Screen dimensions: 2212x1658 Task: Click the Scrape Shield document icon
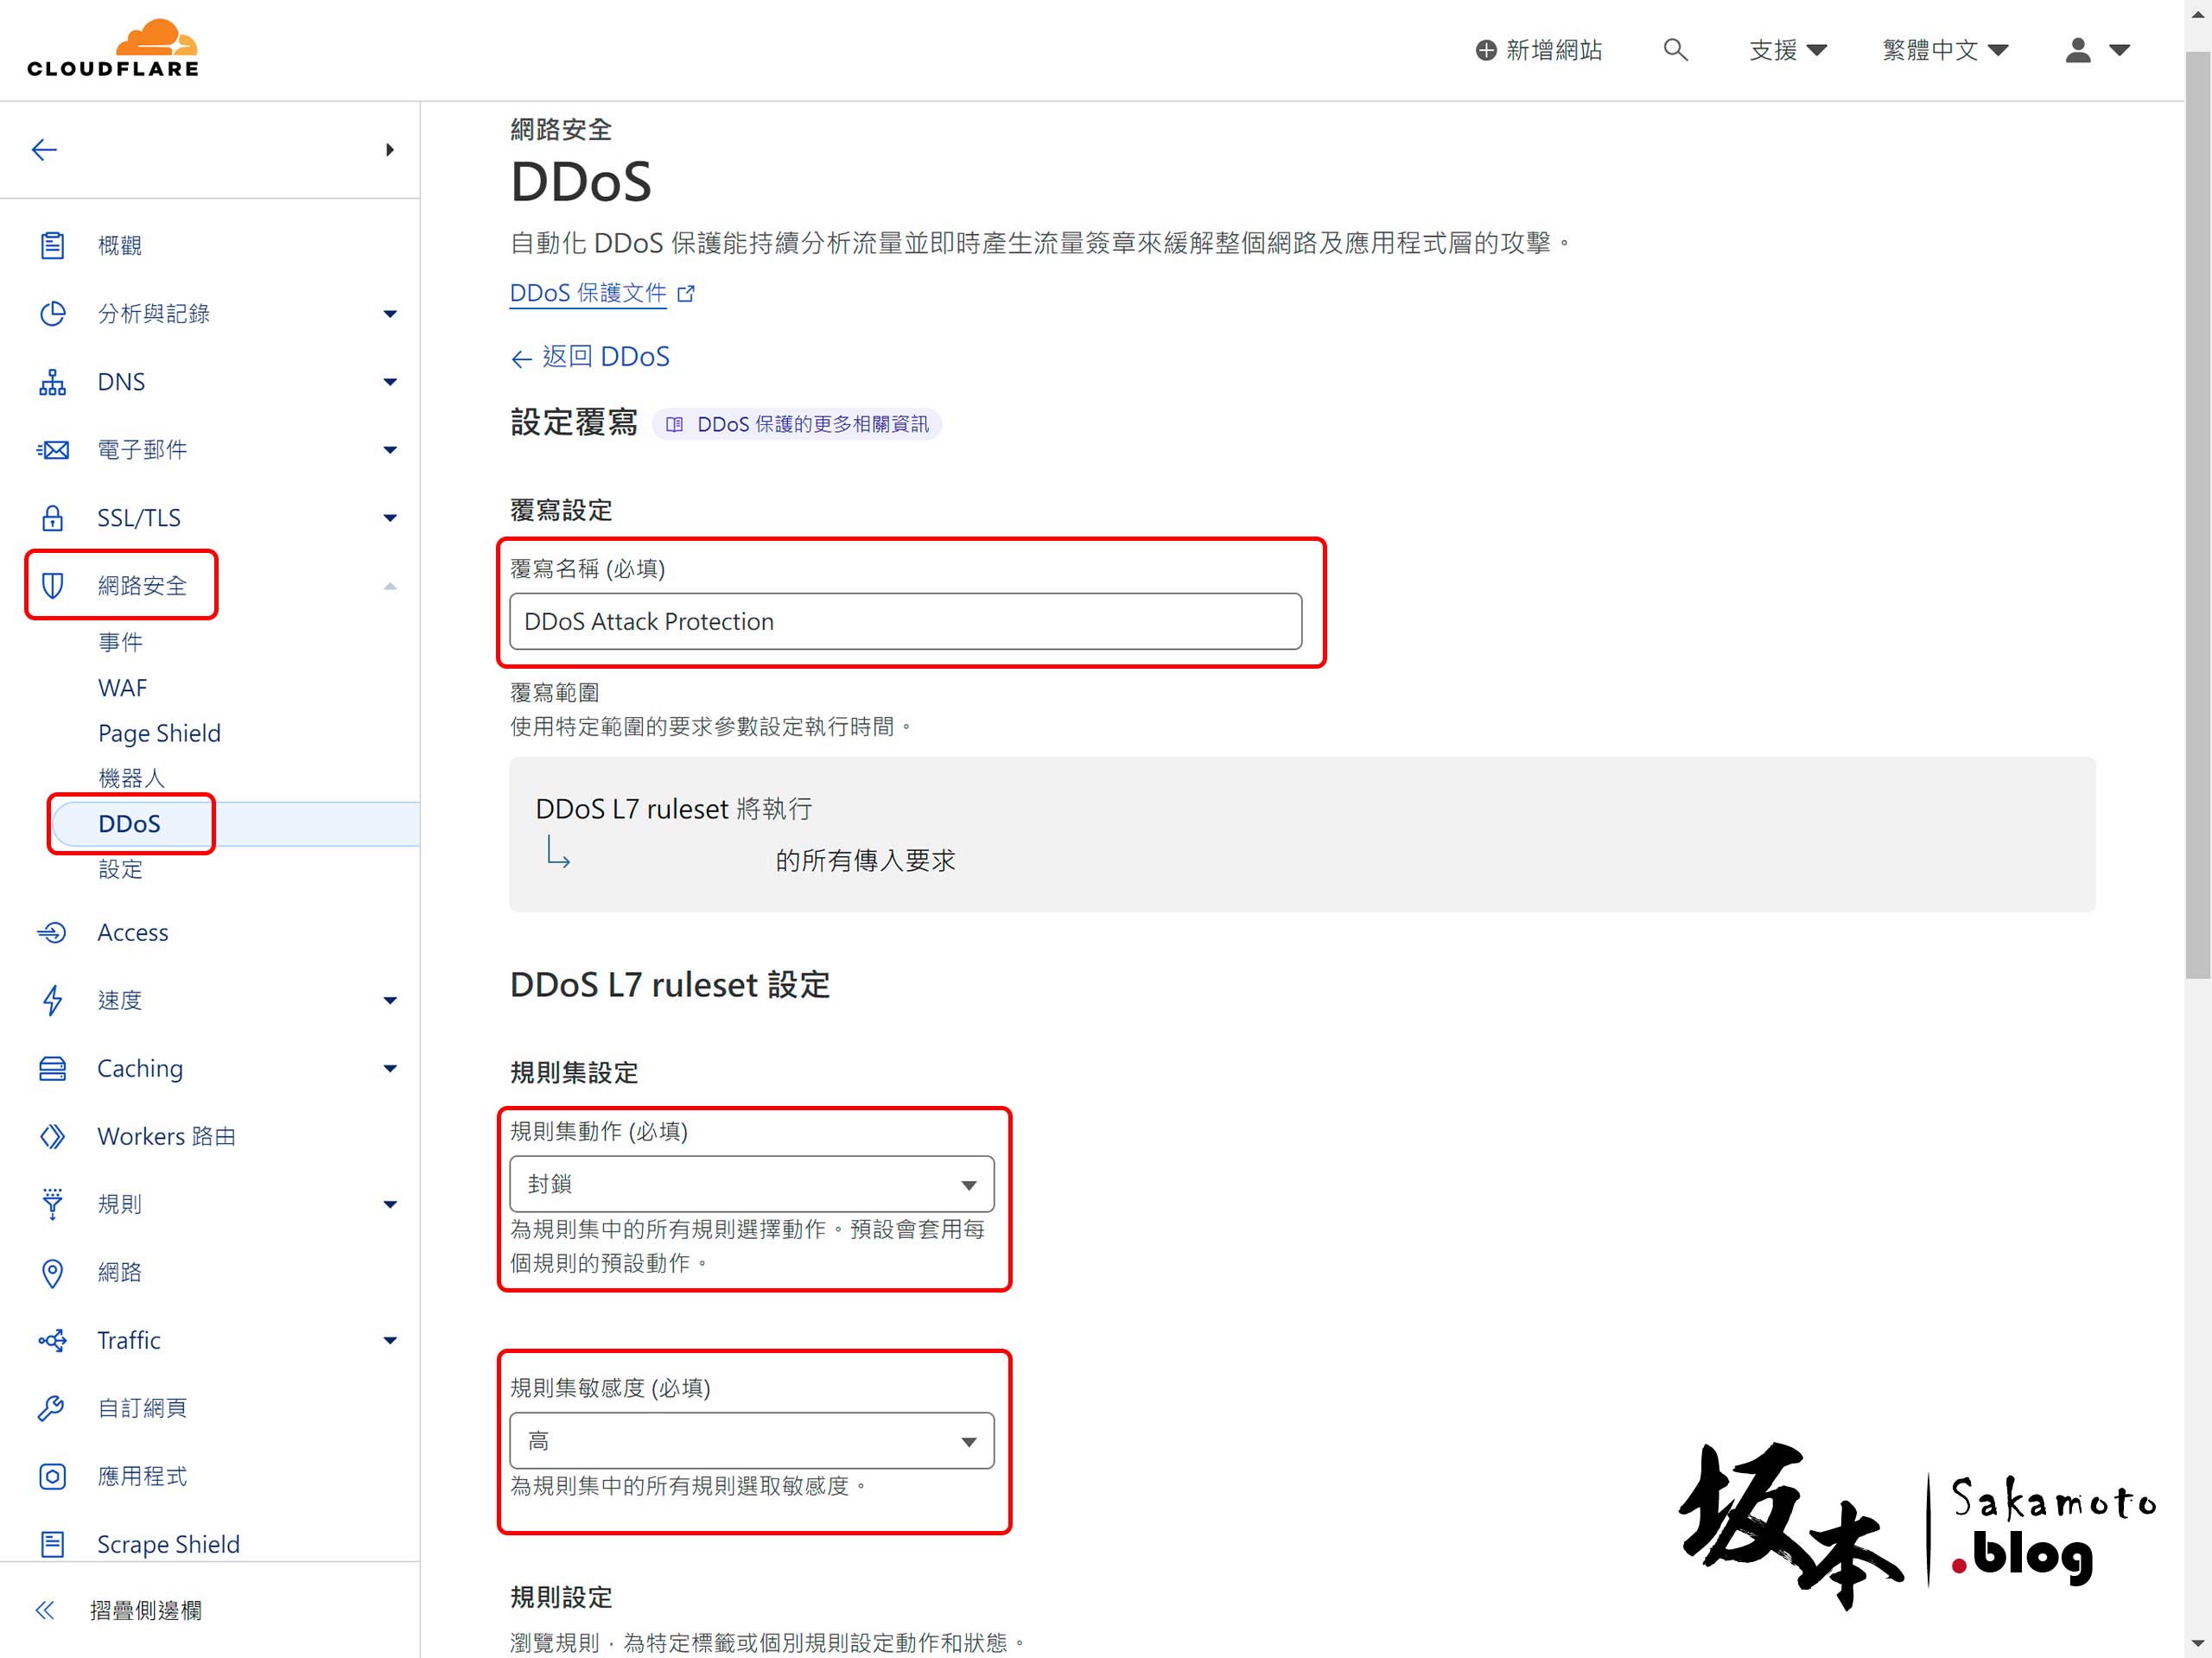[x=52, y=1544]
